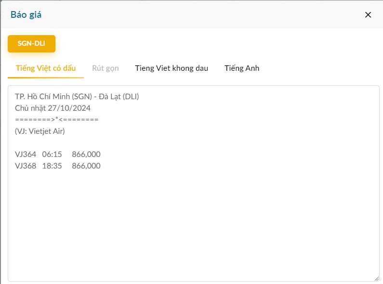Viewport: 383px width, 284px height.
Task: Click departure time 06:15
Action: tap(52, 155)
